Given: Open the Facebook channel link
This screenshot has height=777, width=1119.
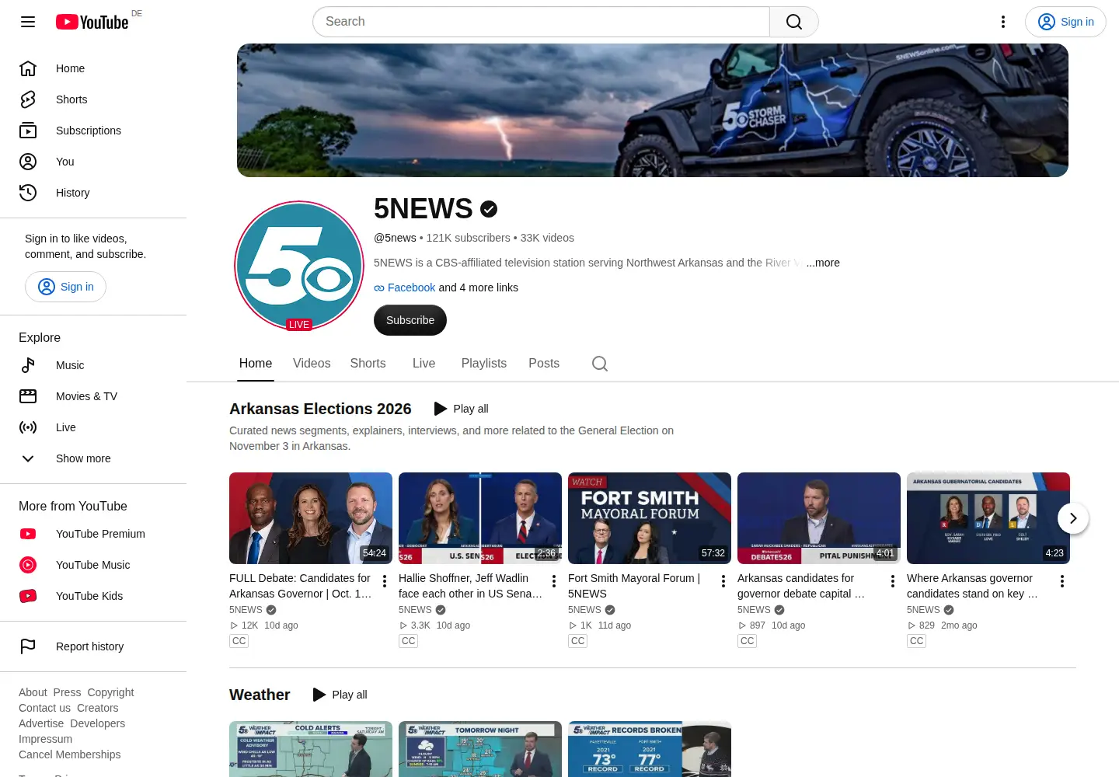Looking at the screenshot, I should [411, 287].
